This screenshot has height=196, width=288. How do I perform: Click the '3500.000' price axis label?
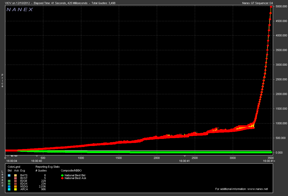point(281,50)
